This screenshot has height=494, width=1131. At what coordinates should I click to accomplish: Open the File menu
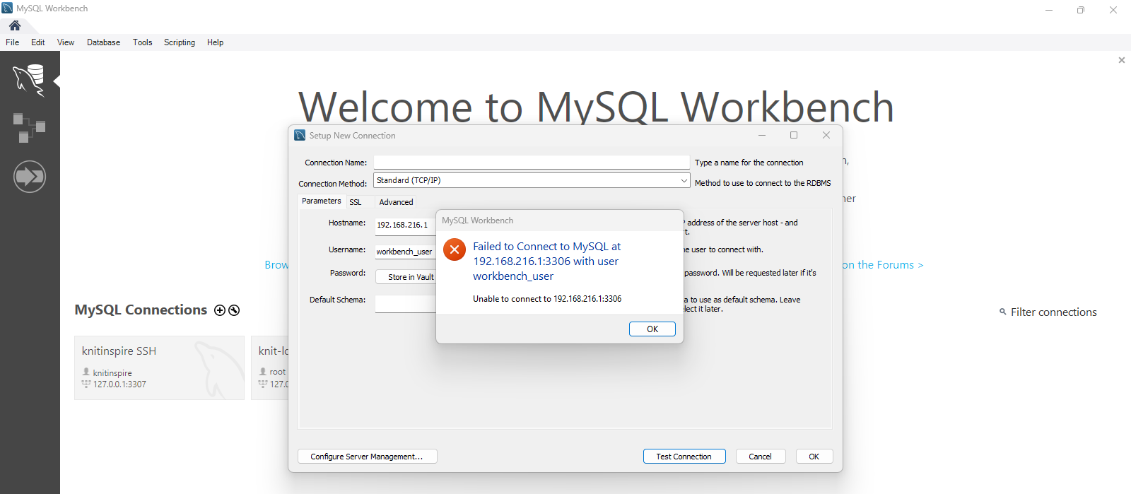[x=13, y=42]
